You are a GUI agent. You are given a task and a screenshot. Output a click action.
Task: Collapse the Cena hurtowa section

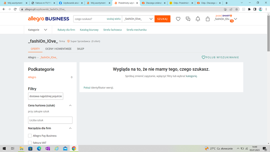pos(70,105)
